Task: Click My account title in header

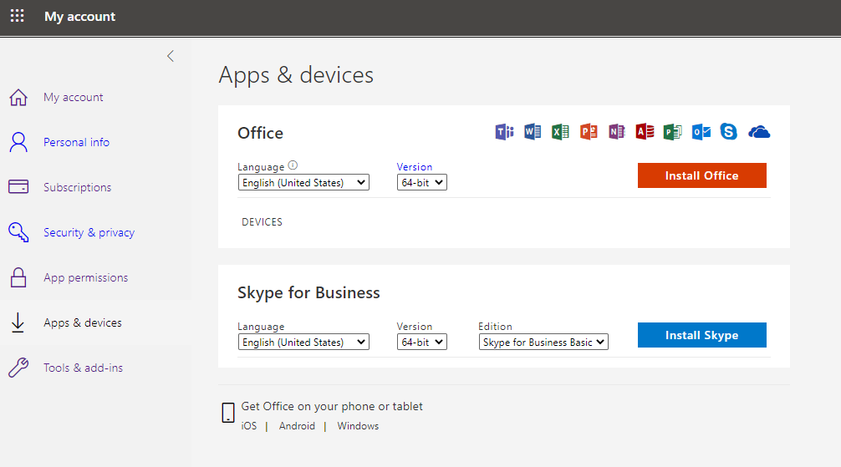Action: pyautogui.click(x=80, y=17)
